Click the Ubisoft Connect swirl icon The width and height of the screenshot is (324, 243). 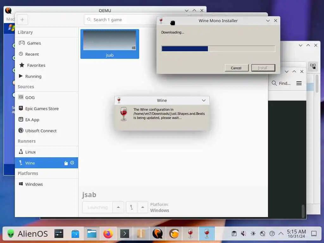(x=21, y=130)
